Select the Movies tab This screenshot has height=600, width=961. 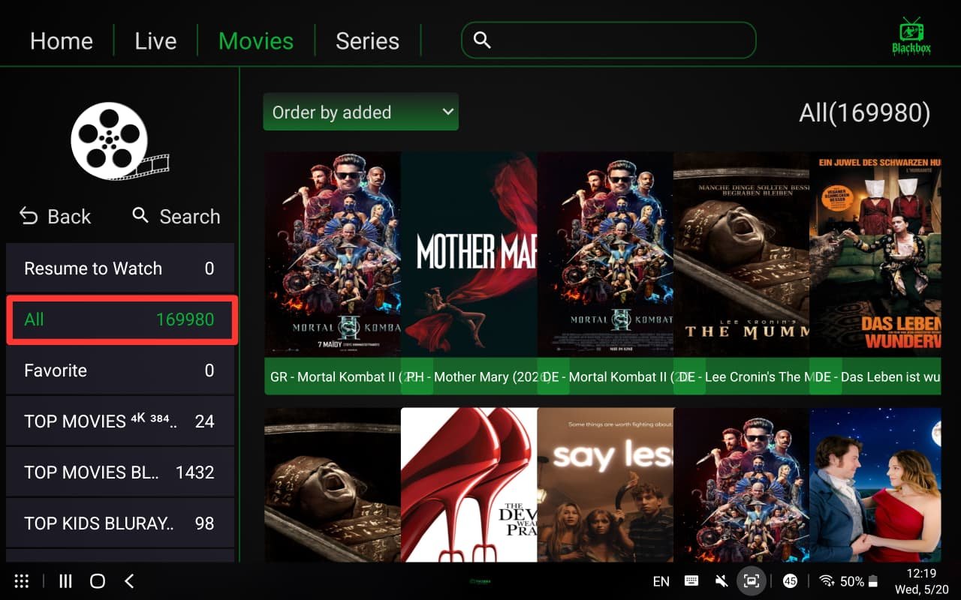[256, 40]
